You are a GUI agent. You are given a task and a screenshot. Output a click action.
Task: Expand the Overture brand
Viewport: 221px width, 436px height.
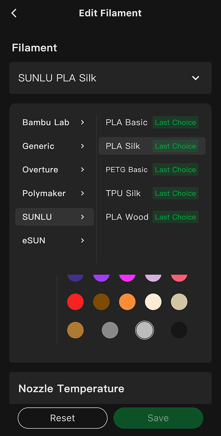point(55,170)
